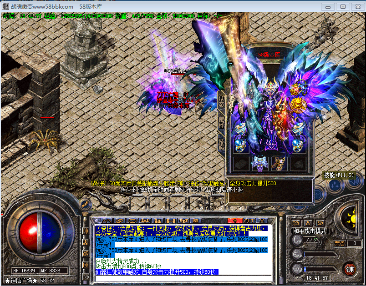The image size is (366, 286).
Task: Click the satellite icon above the HP orb
Action: tap(85, 205)
